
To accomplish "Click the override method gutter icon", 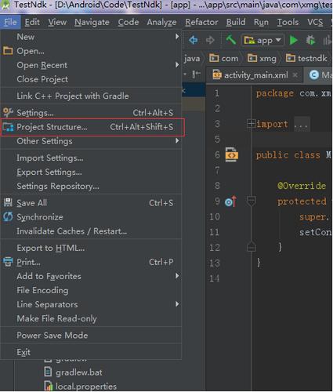I will tap(230, 201).
